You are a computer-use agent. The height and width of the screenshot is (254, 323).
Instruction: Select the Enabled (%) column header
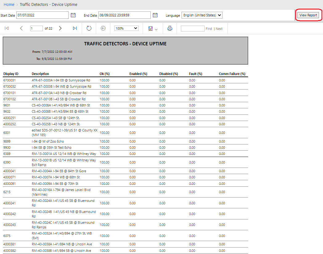tap(138, 74)
